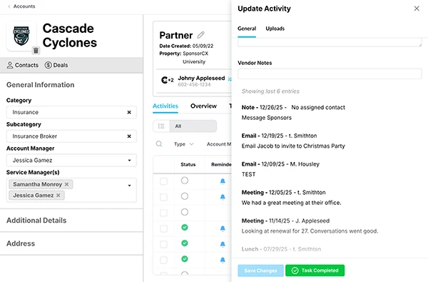
Task: Check the fifth activity row checkbox
Action: tap(163, 244)
